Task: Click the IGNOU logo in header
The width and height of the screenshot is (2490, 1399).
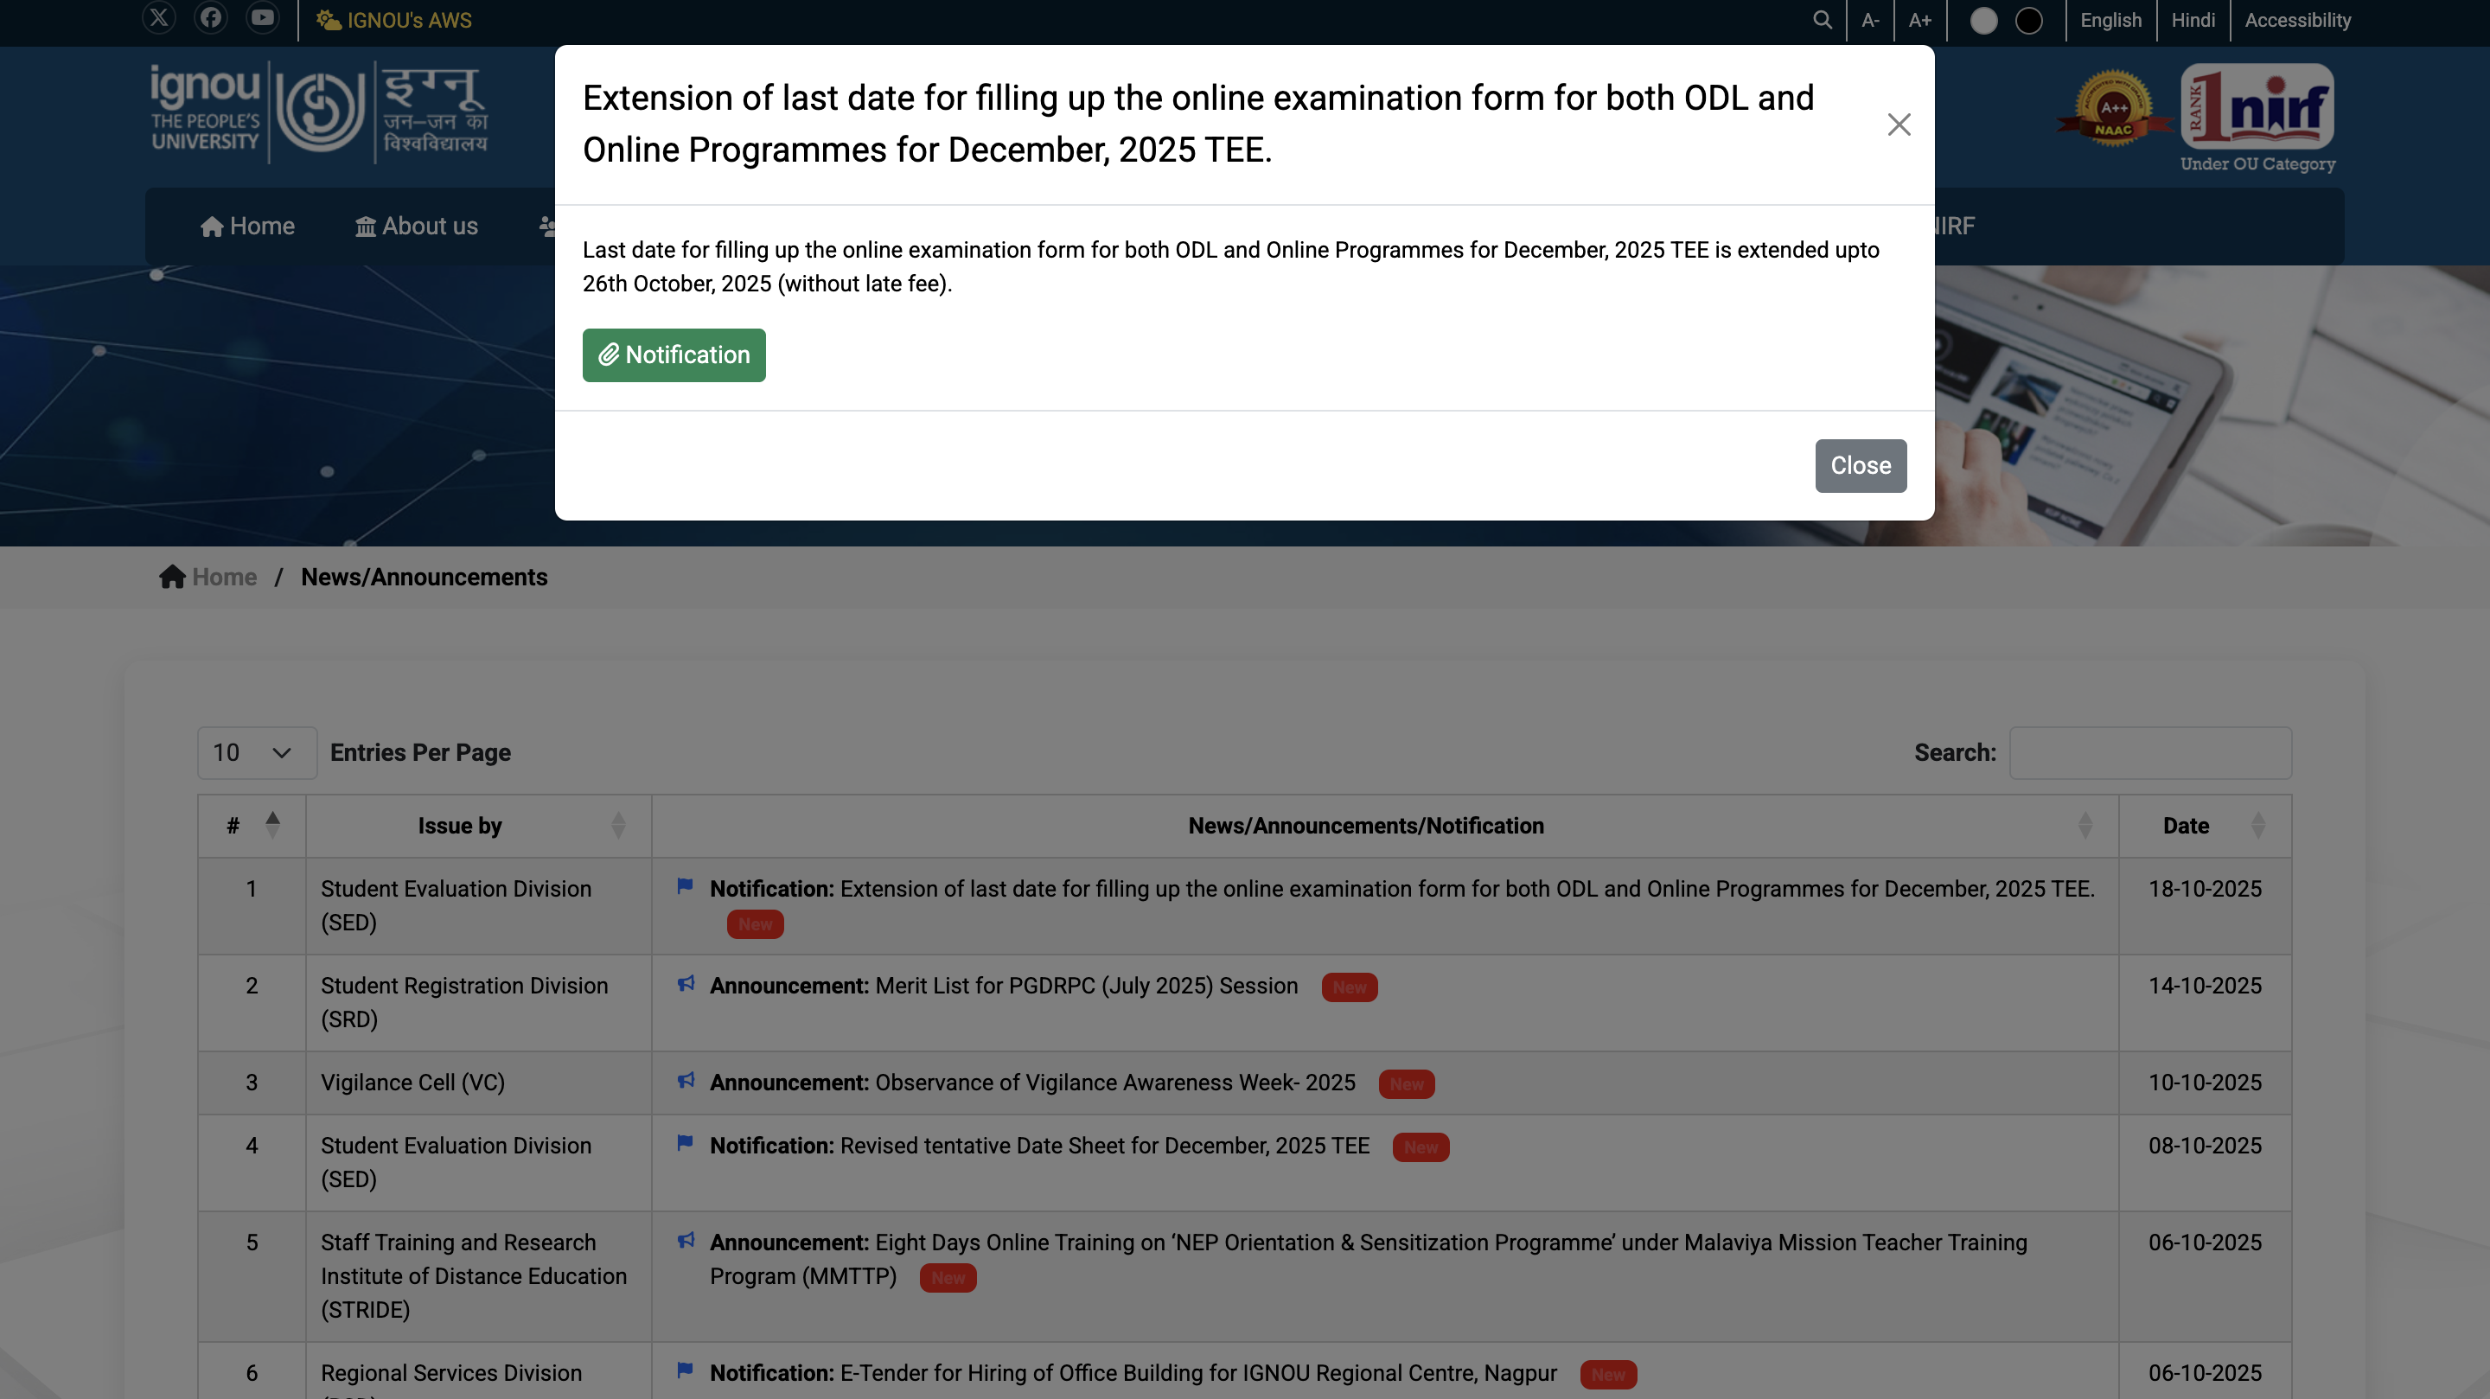Action: pos(319,112)
